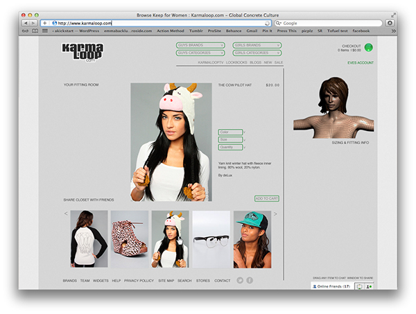
Task: Click the downloads button right of search
Action: coord(390,23)
